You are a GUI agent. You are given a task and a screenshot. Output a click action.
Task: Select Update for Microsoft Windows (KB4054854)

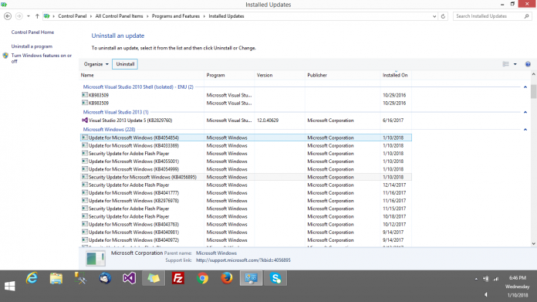click(x=246, y=137)
